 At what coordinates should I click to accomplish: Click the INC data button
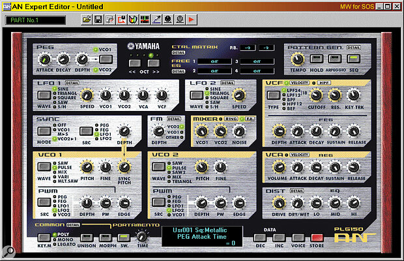[279, 238]
